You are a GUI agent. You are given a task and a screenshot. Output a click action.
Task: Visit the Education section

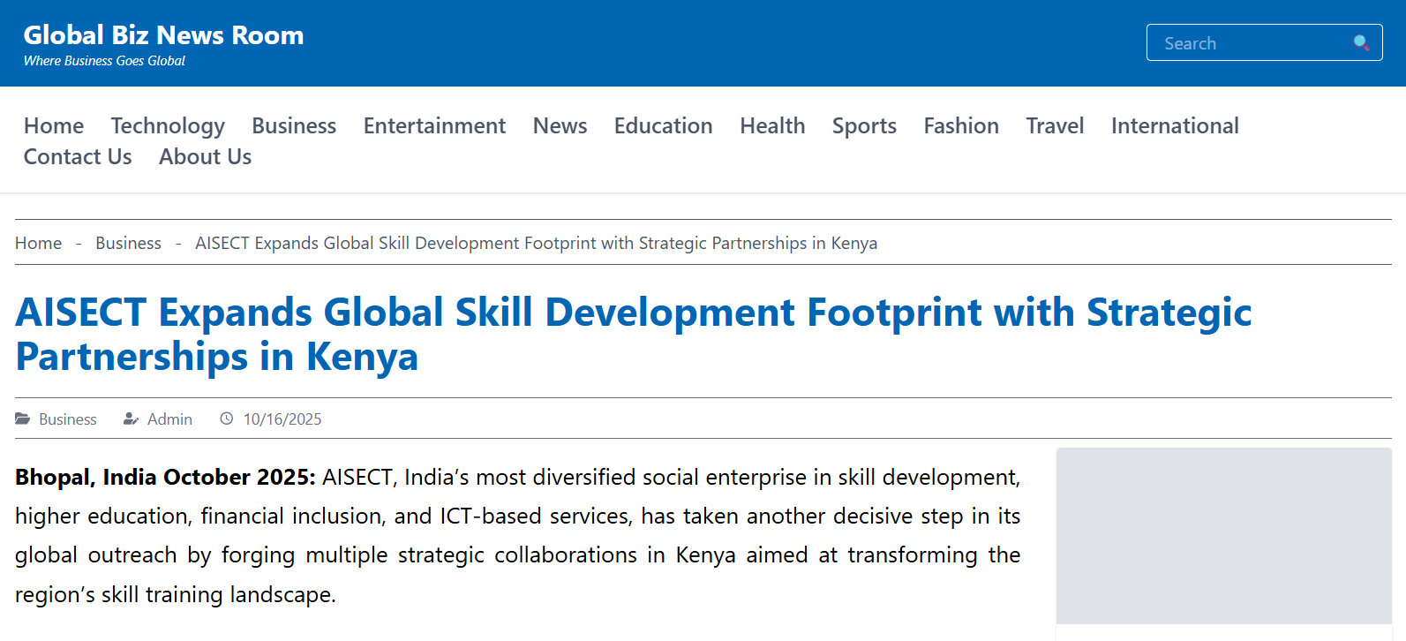663,126
